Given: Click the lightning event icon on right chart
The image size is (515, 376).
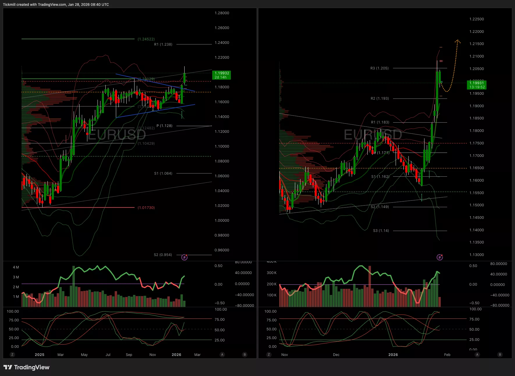Looking at the screenshot, I should pyautogui.click(x=440, y=257).
